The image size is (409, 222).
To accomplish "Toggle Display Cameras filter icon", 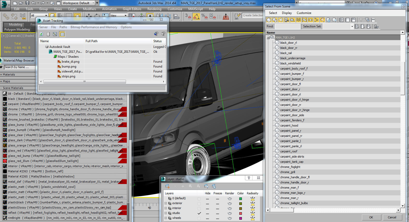I will coord(287,20).
